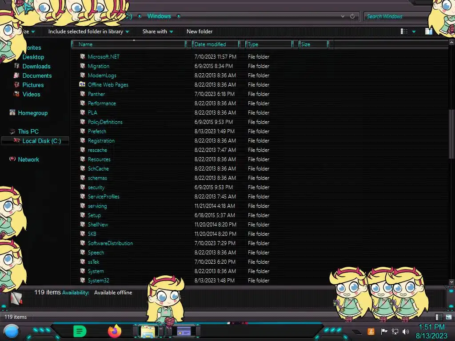This screenshot has height=341, width=455.
Task: Click the network icon in system tray
Action: tap(395, 331)
